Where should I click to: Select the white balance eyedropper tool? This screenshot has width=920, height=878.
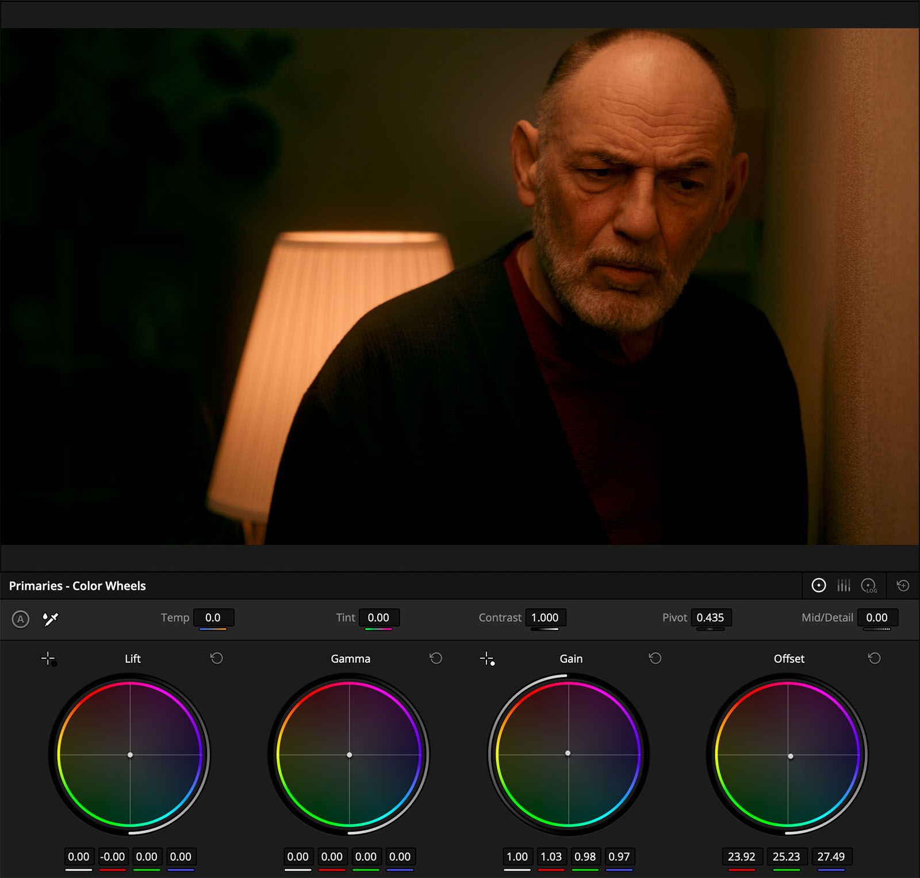pyautogui.click(x=51, y=619)
